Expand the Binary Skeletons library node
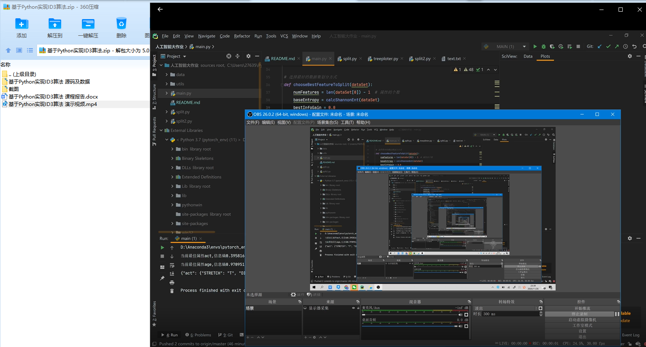 (x=172, y=158)
